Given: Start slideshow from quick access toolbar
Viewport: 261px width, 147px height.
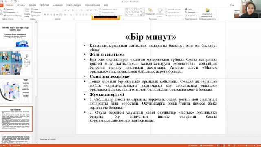Looking at the screenshot, I should tap(15, 2).
